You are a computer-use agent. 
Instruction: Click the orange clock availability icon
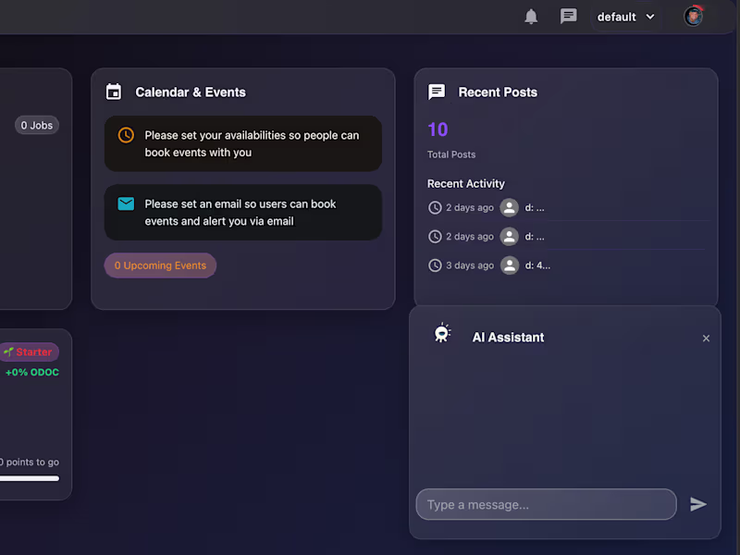click(126, 135)
